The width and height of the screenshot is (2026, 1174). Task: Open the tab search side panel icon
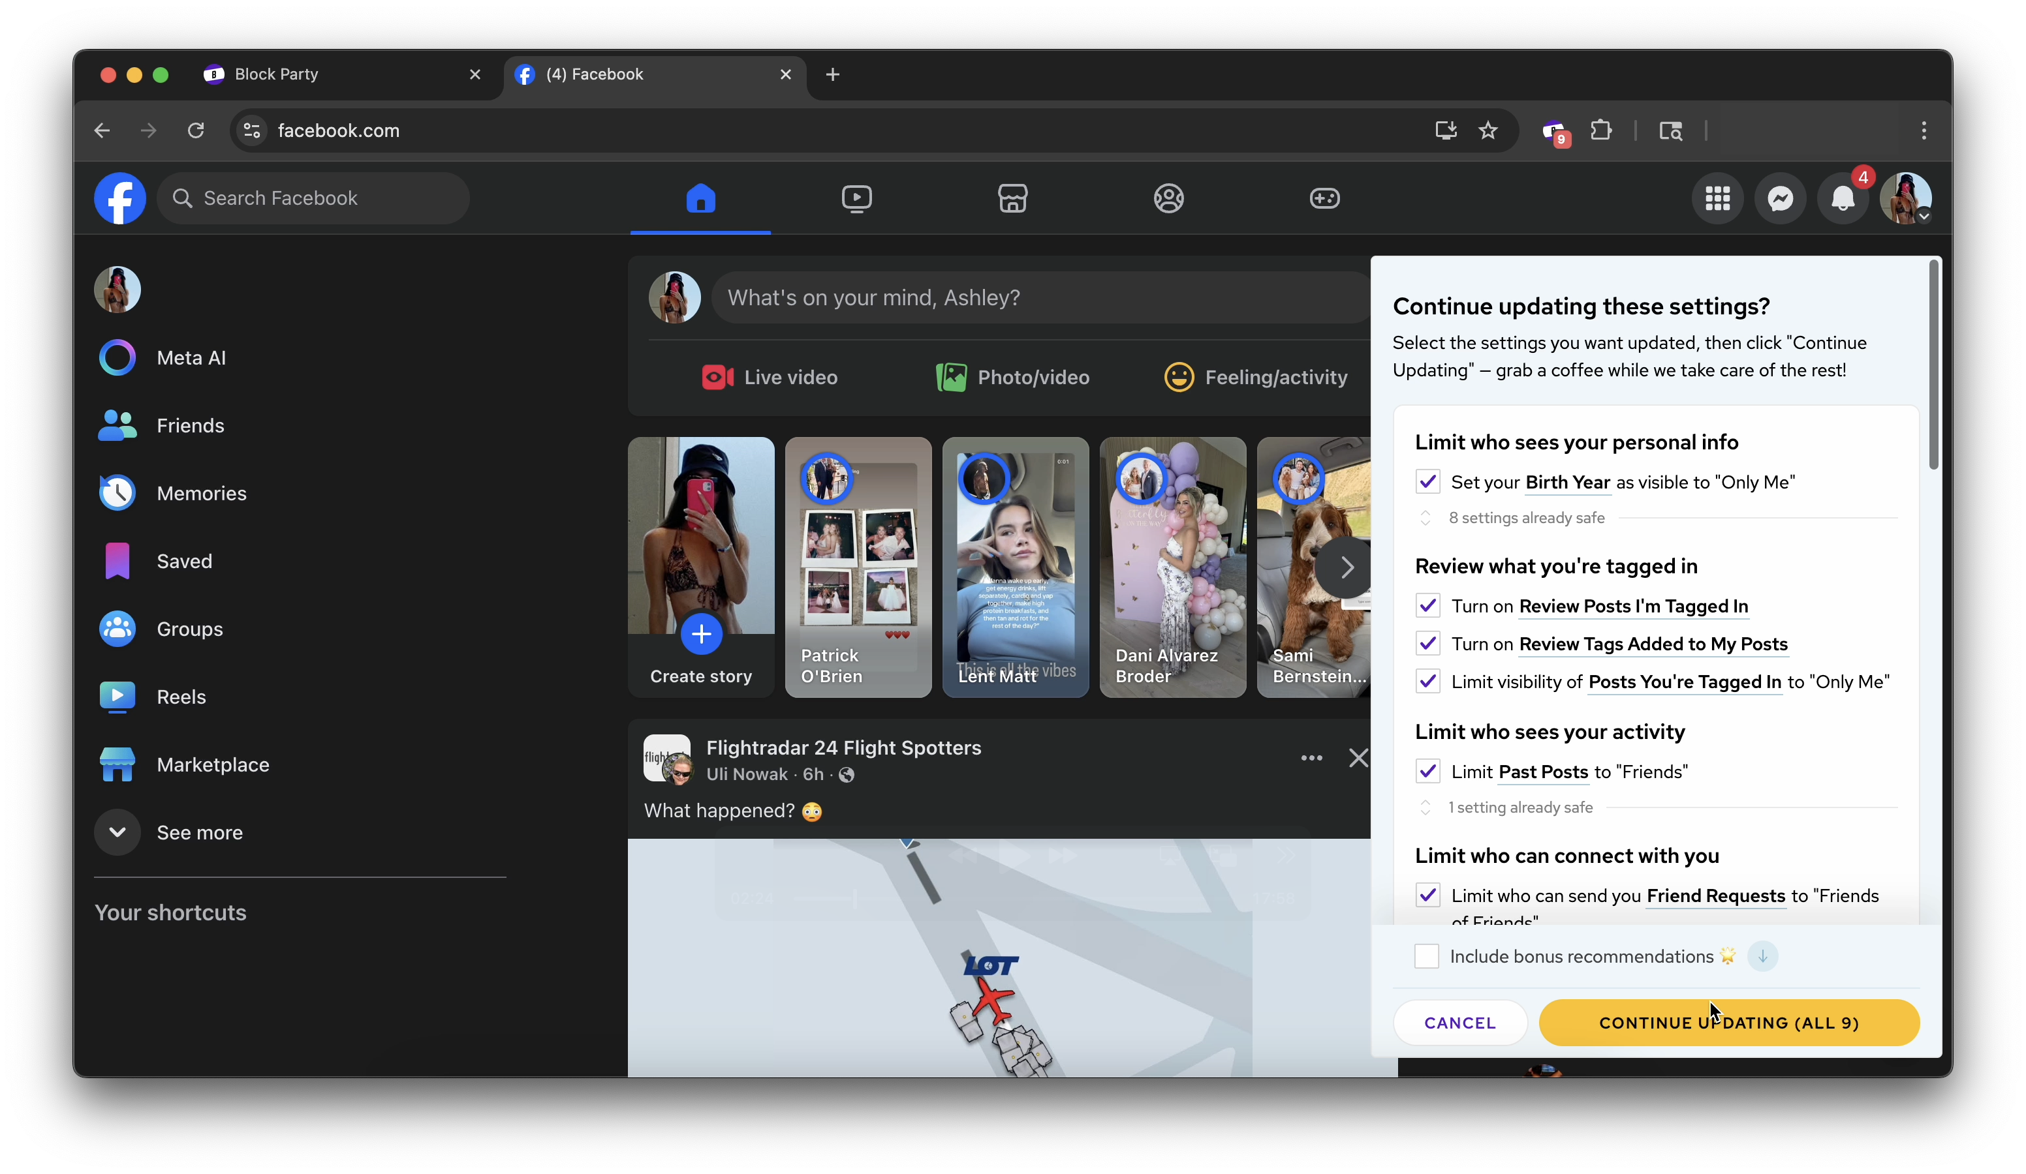(x=1671, y=130)
